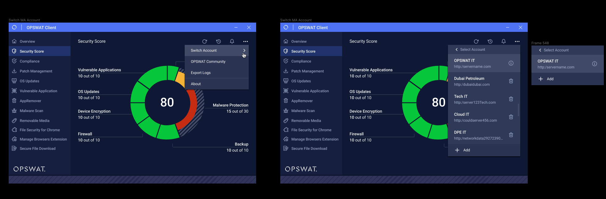Open OS Updates in right window sidebar
The image size is (606, 199).
tap(311, 81)
